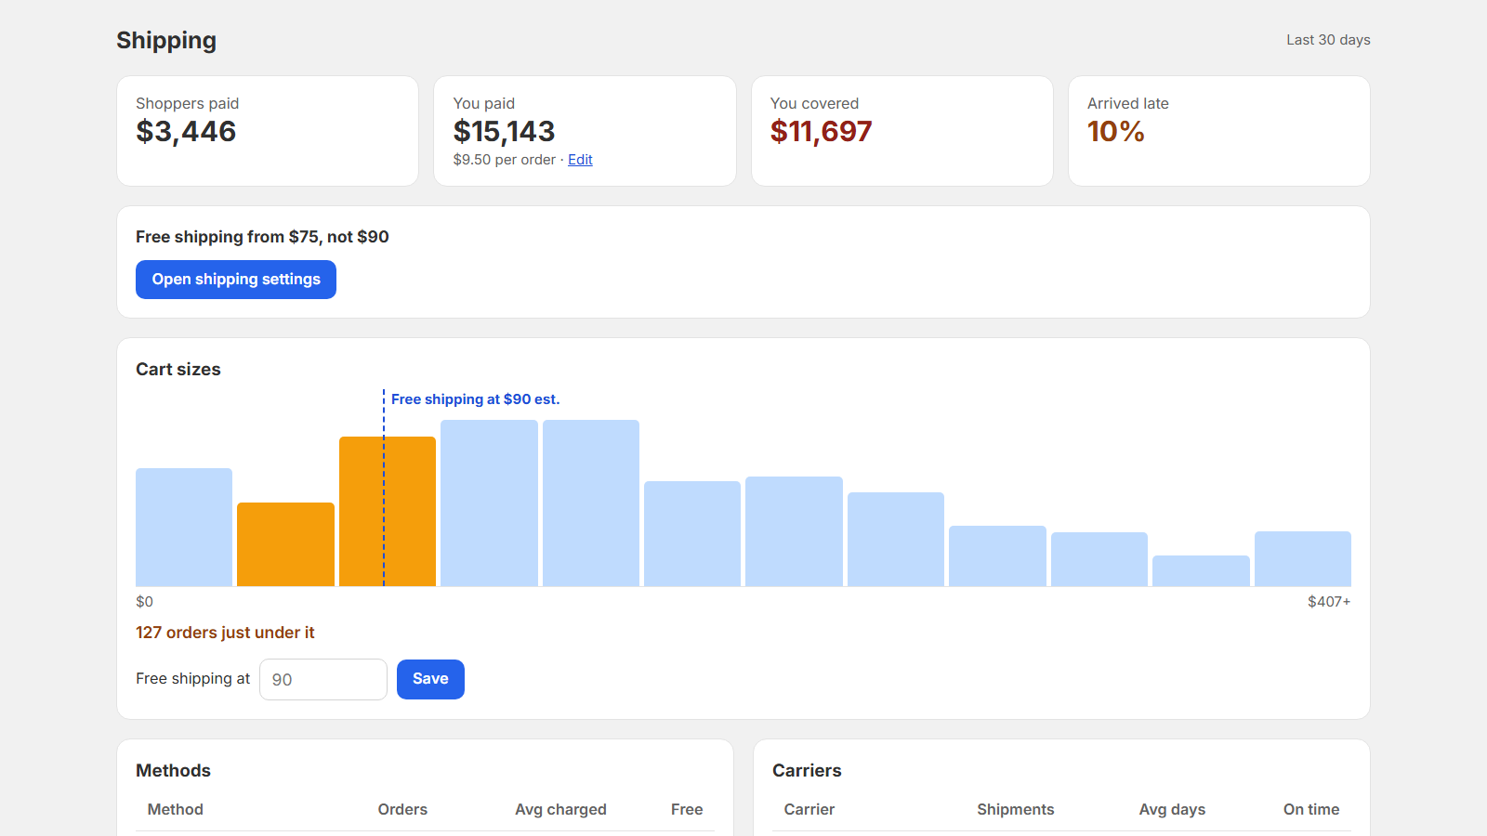Click the '$9.50 per order' text
The image size is (1487, 836).
click(504, 160)
